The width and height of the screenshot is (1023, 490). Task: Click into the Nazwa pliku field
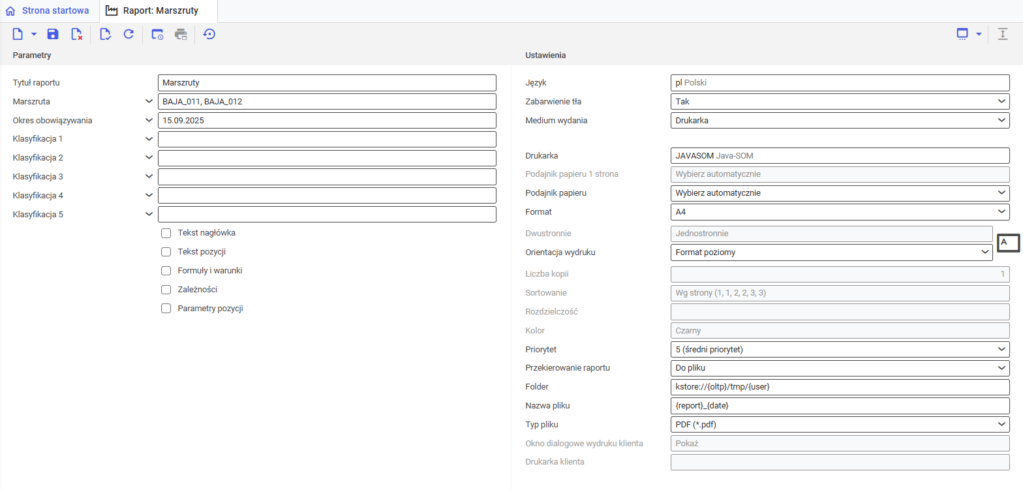coord(839,406)
